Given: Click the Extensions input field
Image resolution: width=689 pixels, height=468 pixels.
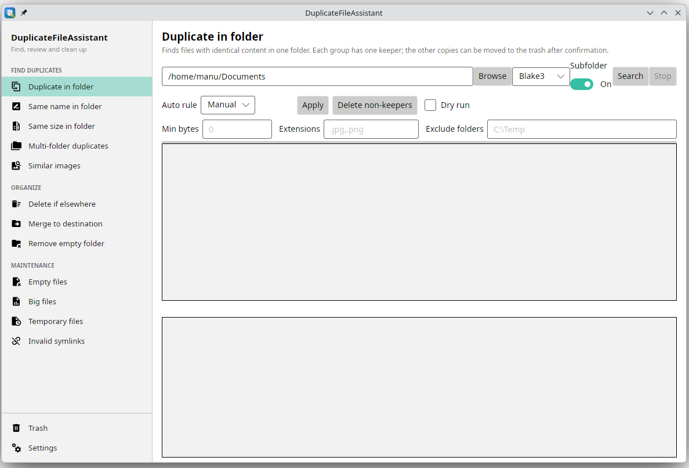Looking at the screenshot, I should 371,129.
